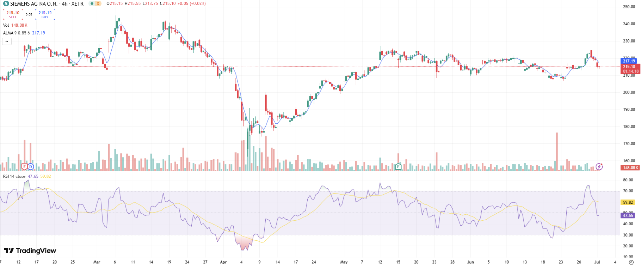Image resolution: width=641 pixels, height=266 pixels.
Task: Click the blue D dividend marker on the timeline
Action: coord(31,167)
